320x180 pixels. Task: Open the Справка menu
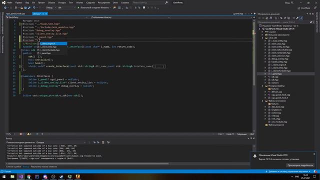tap(125, 2)
